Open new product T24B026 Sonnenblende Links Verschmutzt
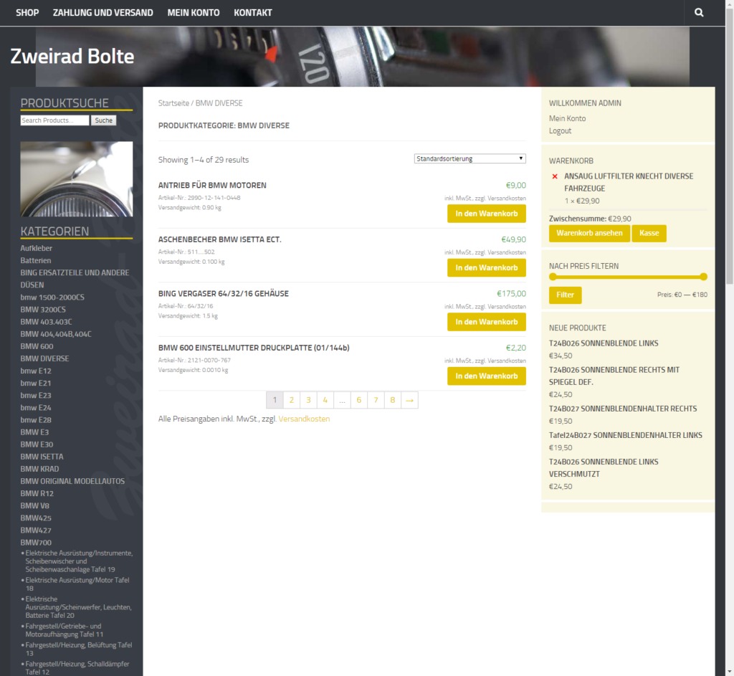The height and width of the screenshot is (676, 734). click(604, 467)
